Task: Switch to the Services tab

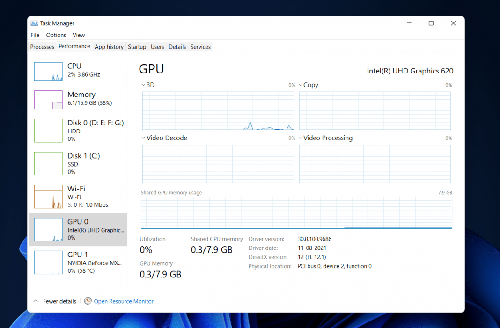Action: tap(200, 46)
